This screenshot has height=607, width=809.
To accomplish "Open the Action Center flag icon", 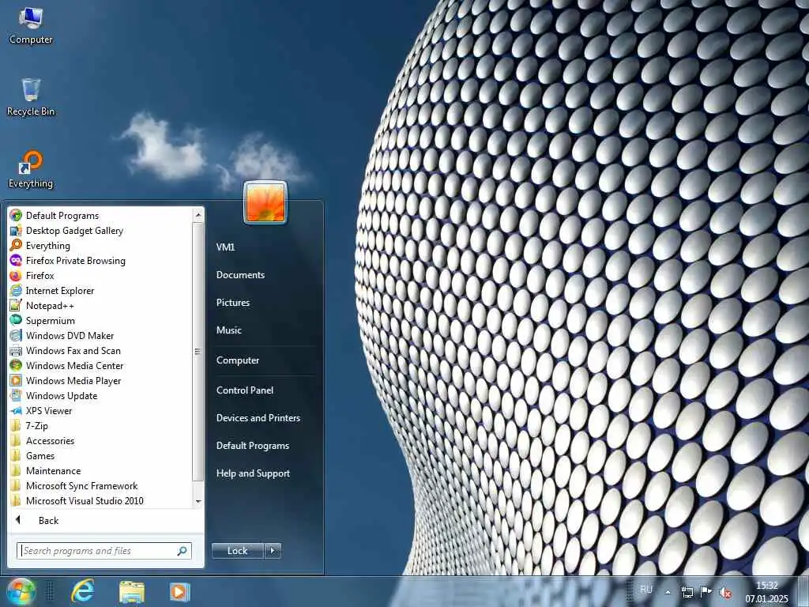I will (x=706, y=592).
